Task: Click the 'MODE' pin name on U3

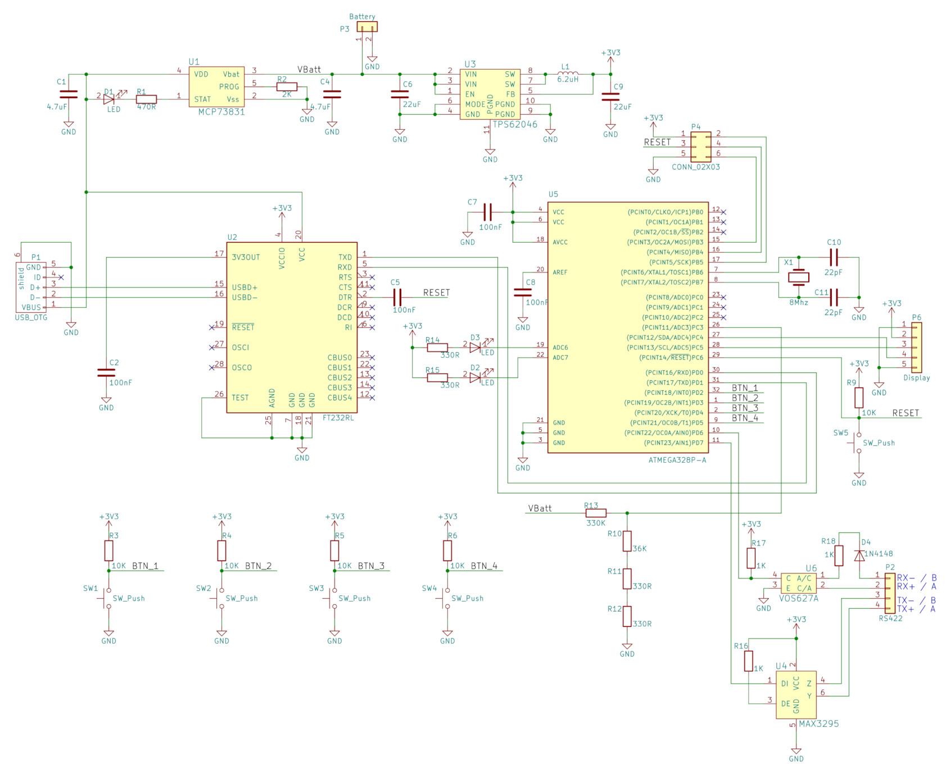Action: click(x=475, y=104)
